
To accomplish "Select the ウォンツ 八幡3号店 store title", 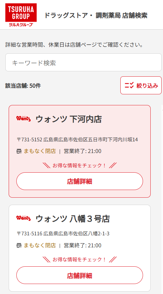I will tap(73, 219).
